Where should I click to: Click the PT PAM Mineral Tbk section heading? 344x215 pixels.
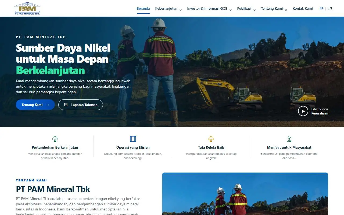coord(53,189)
